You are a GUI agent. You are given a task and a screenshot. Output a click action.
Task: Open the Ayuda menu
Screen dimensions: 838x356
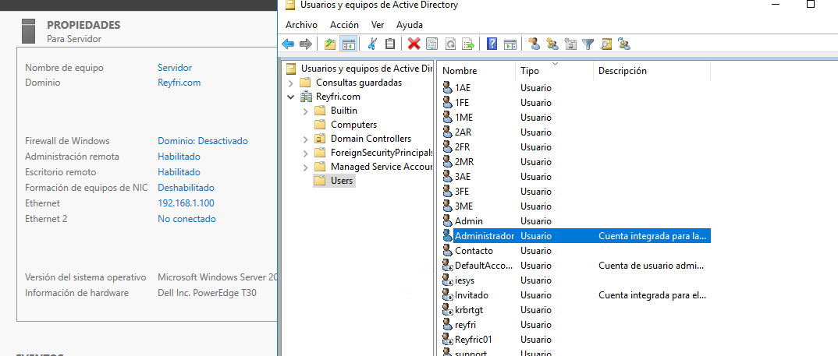(x=410, y=25)
